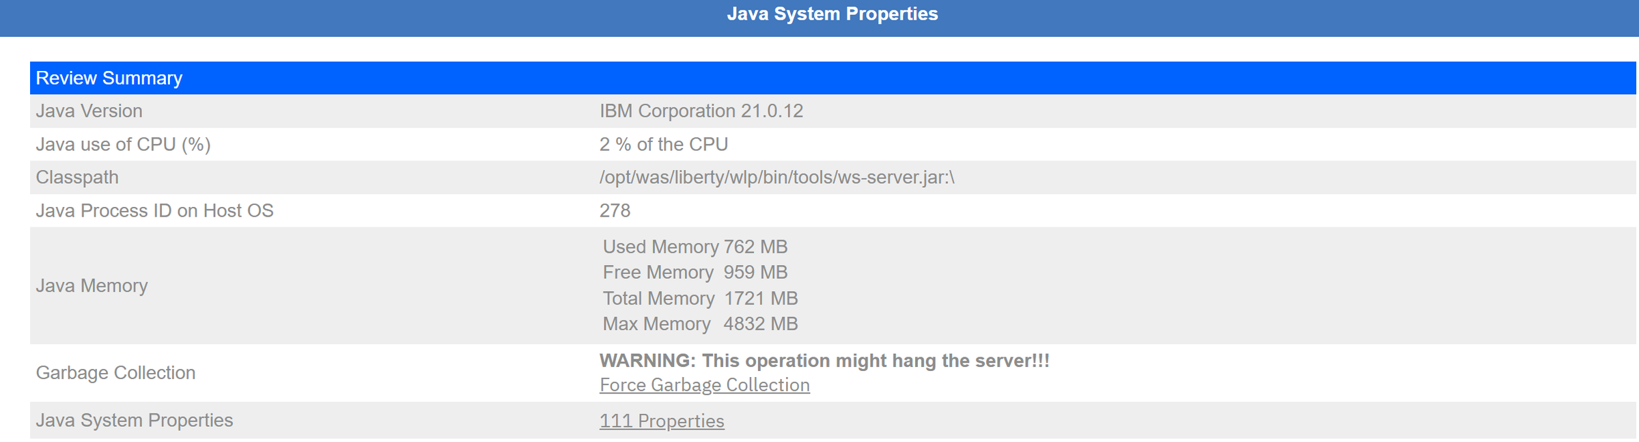
Task: Select the IBM Corporation 21.0.12 value
Action: [701, 111]
